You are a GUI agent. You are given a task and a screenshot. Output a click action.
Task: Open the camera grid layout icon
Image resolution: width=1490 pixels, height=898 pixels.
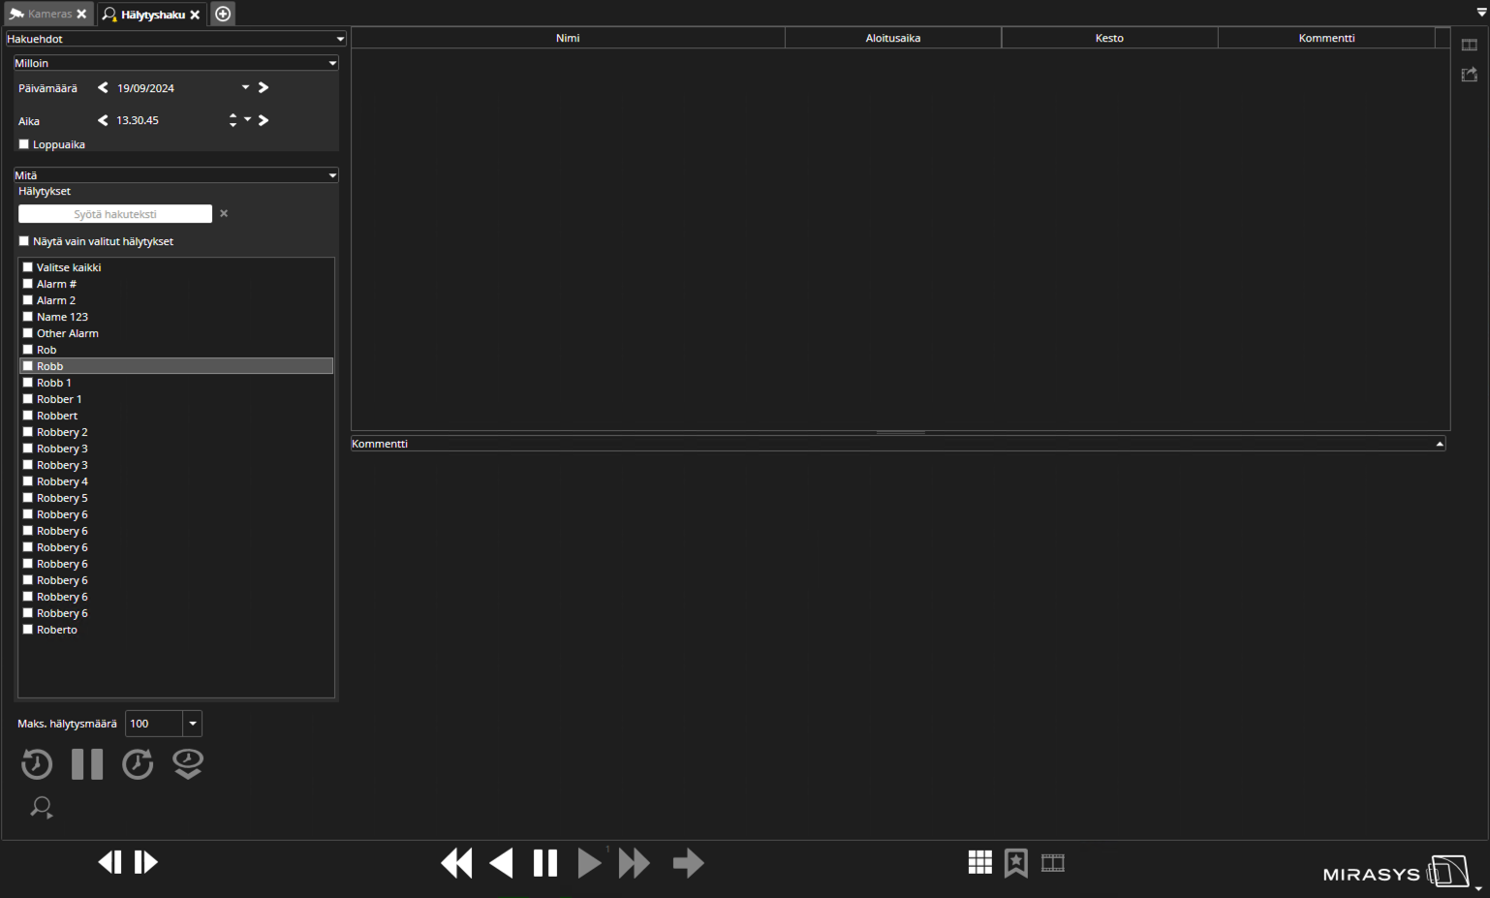pos(979,862)
